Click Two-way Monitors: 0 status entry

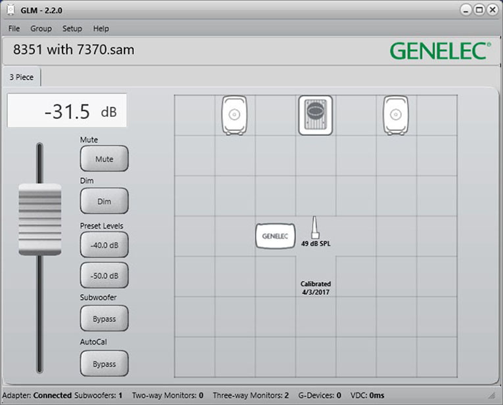[x=168, y=395]
